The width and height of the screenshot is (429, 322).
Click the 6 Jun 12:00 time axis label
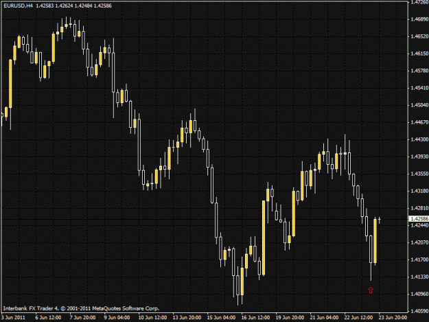(48, 318)
